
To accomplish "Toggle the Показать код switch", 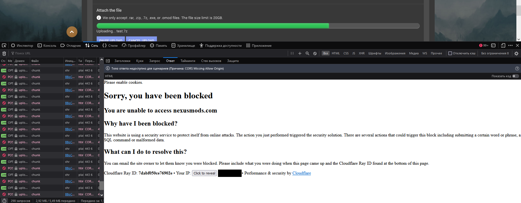I will 516,76.
